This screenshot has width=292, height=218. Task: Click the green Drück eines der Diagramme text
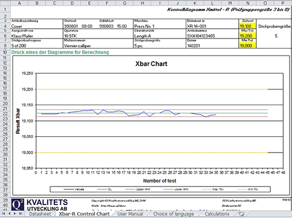tap(60, 52)
